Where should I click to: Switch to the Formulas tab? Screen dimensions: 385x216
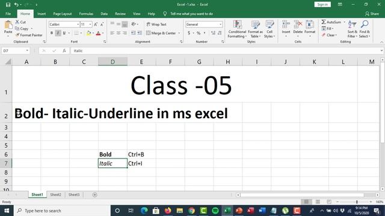86,14
